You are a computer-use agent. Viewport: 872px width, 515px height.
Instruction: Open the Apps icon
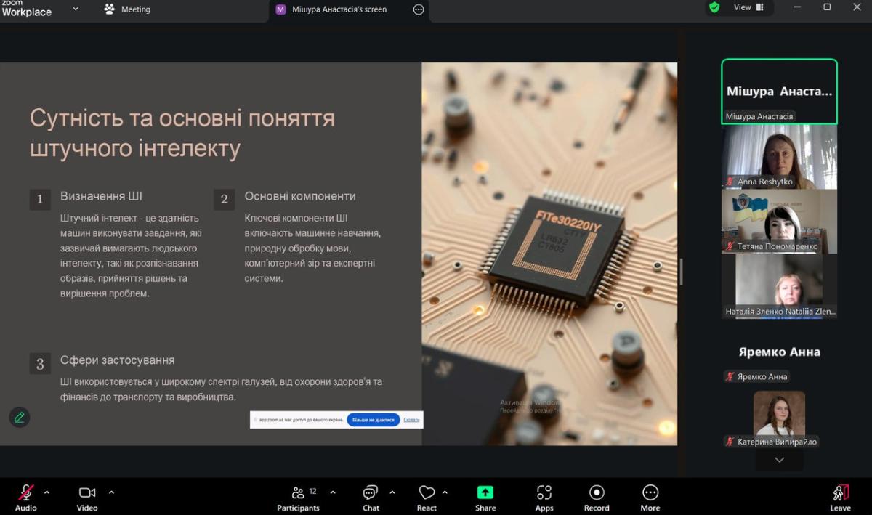click(x=544, y=492)
